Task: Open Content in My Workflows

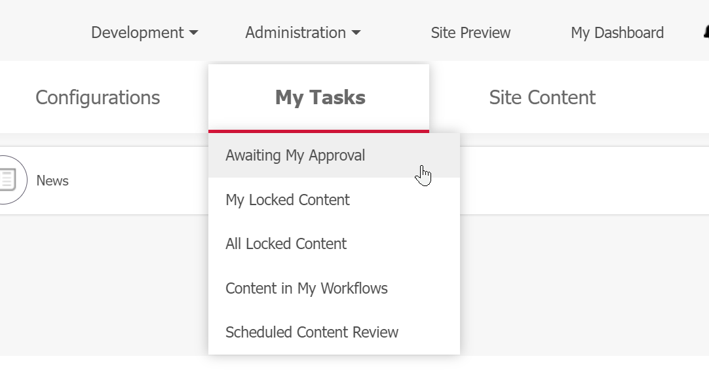Action: [307, 288]
